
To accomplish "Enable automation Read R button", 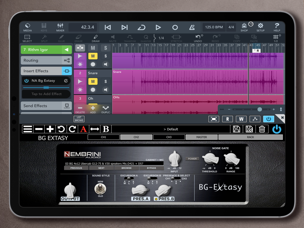I will tap(227, 119).
